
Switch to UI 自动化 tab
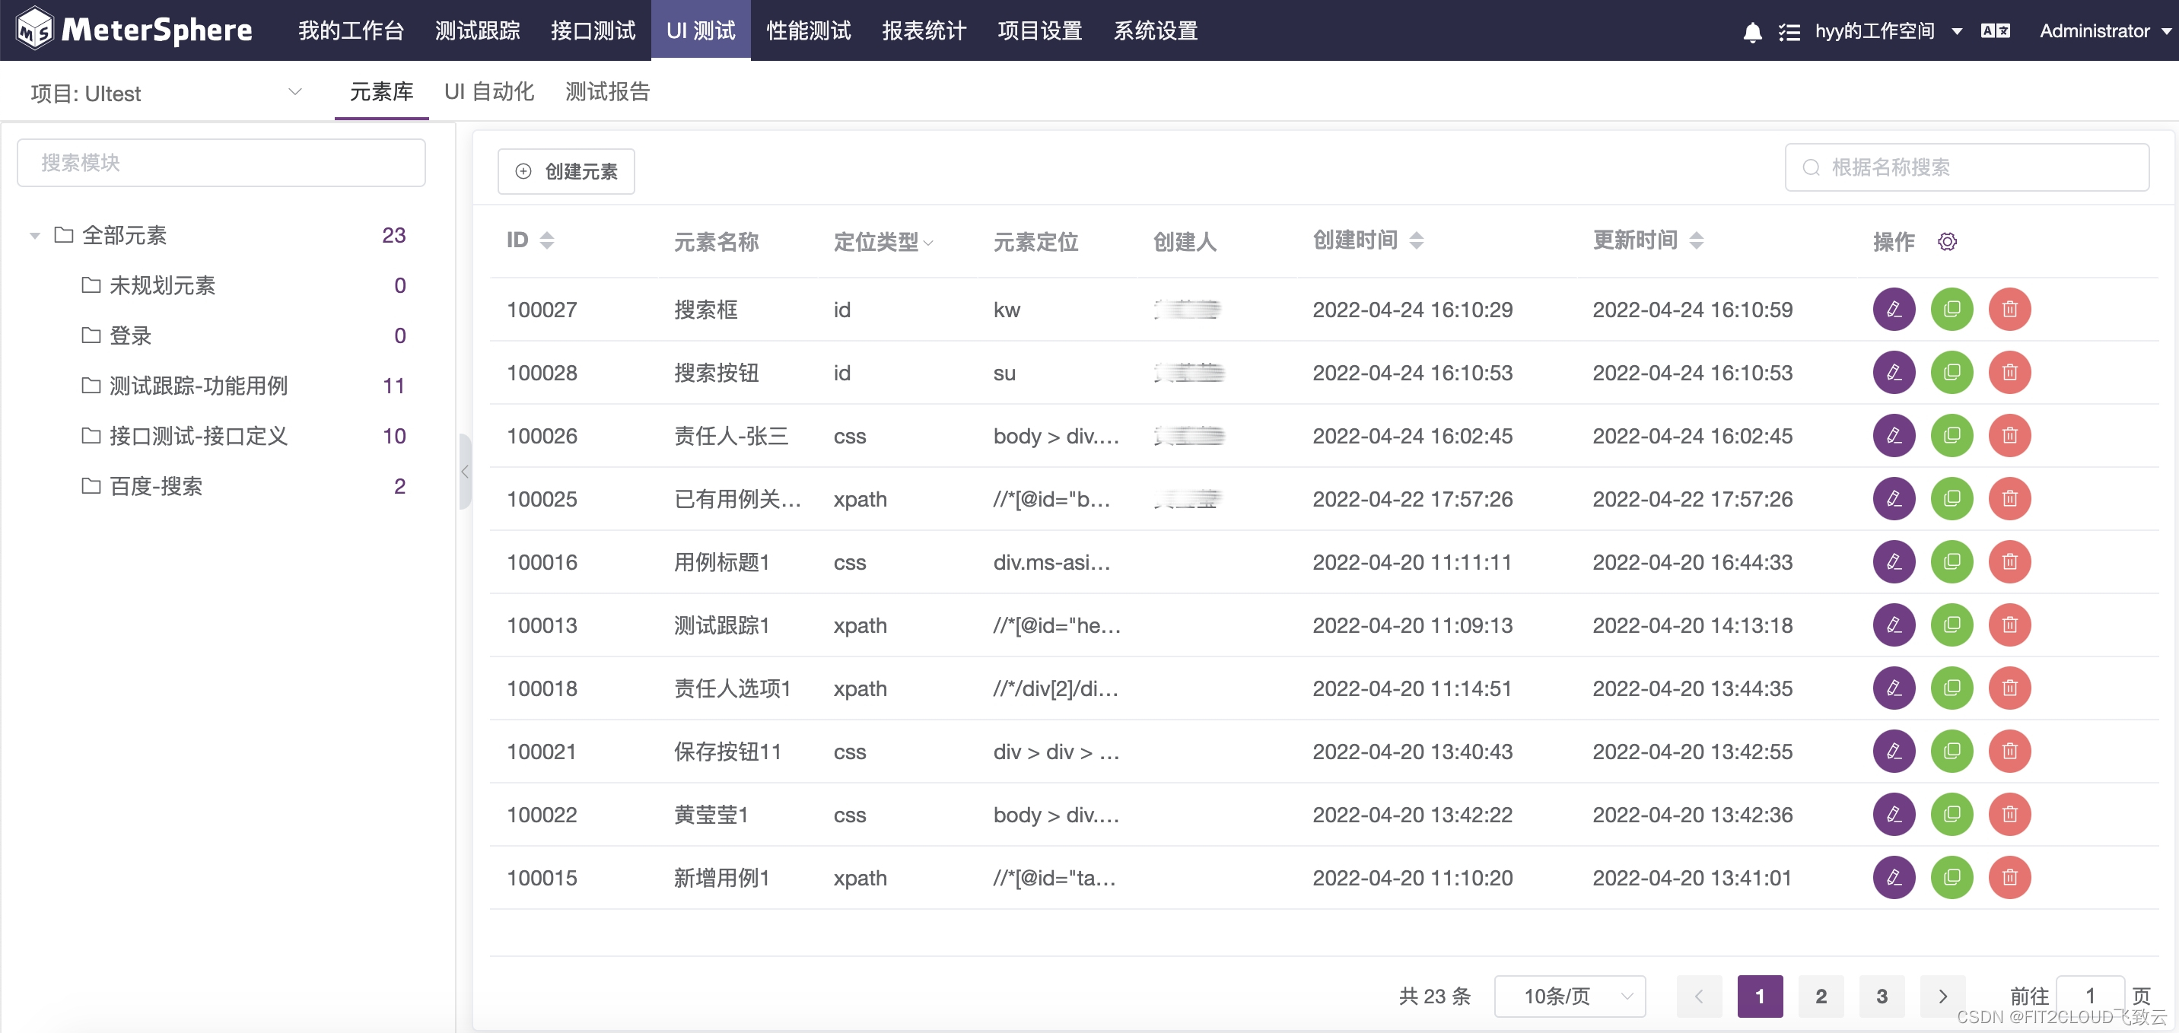(x=489, y=91)
